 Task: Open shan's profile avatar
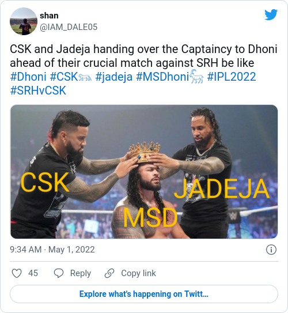(24, 21)
